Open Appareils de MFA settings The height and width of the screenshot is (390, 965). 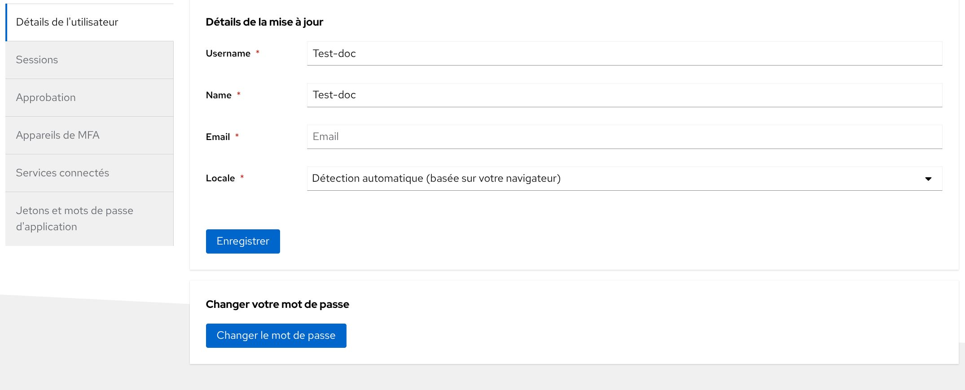click(x=57, y=136)
